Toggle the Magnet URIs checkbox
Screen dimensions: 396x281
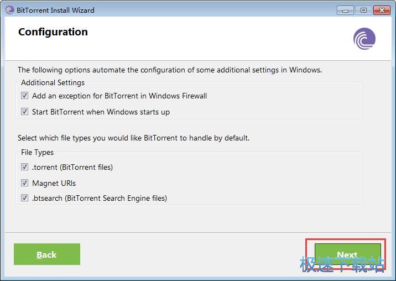(24, 183)
